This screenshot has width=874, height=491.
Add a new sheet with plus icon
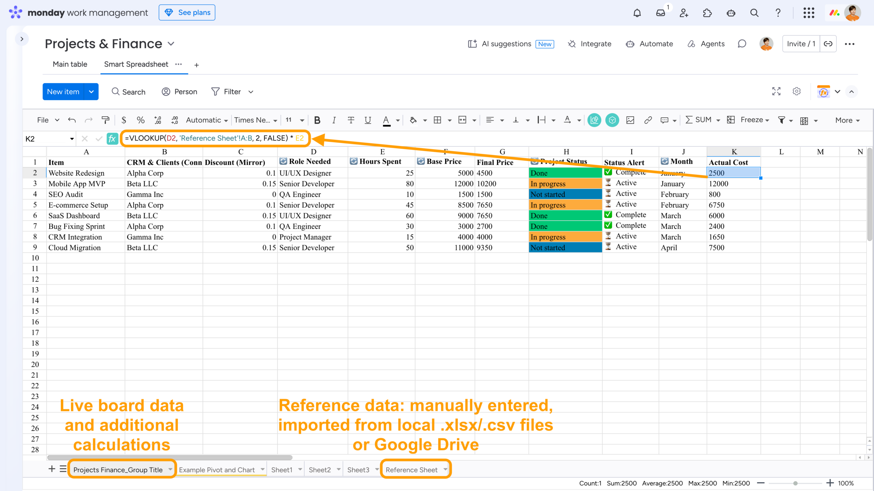(52, 469)
